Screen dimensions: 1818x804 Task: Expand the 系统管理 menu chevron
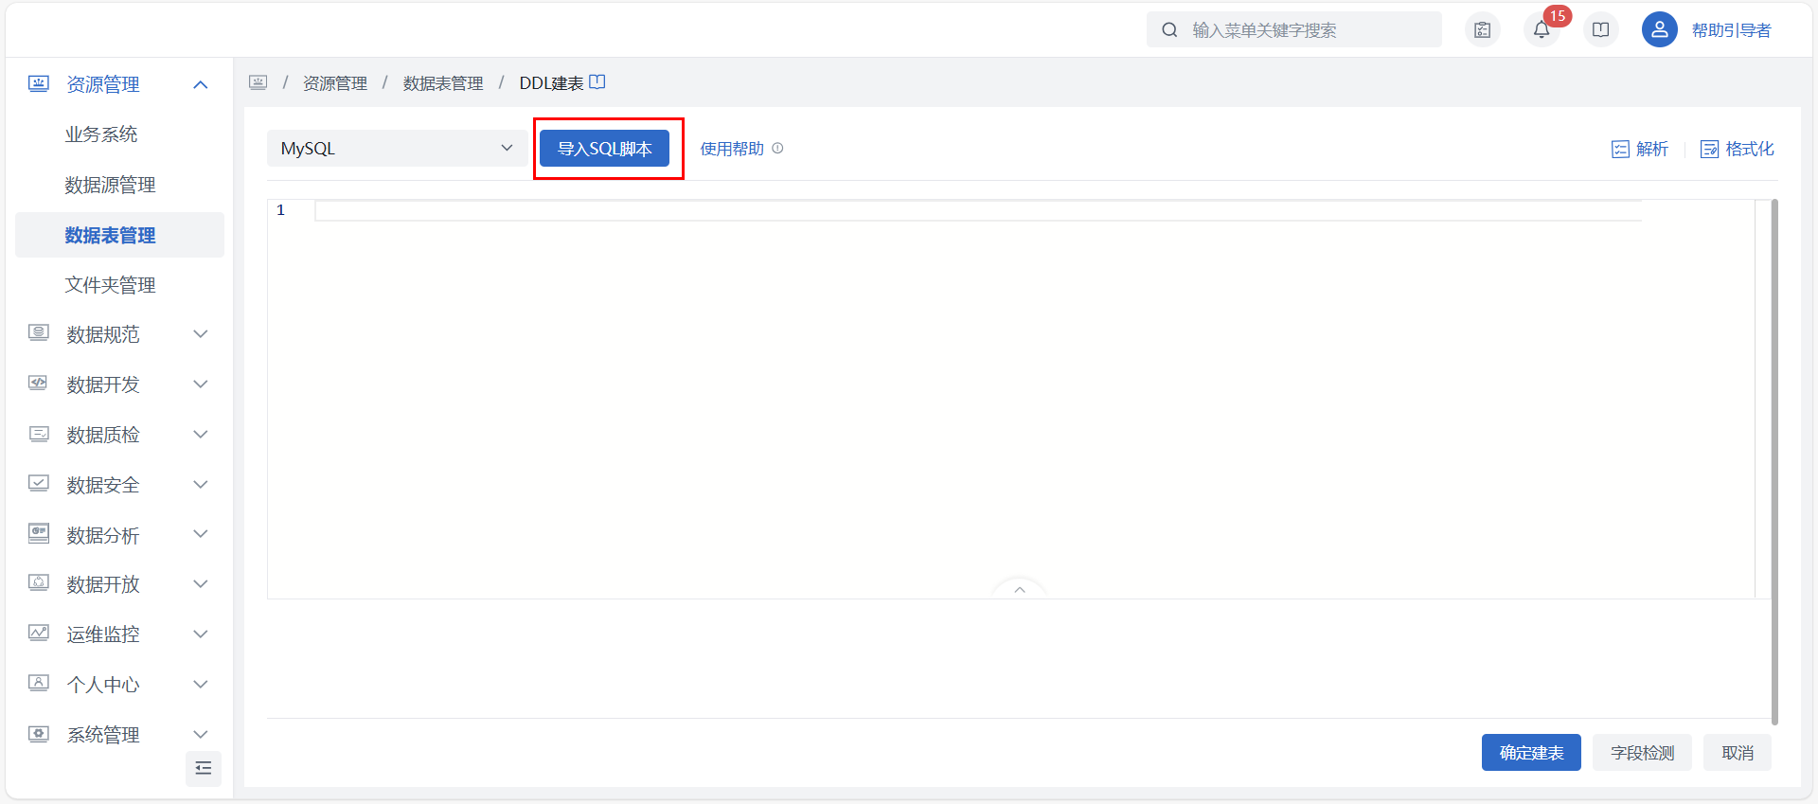[x=201, y=734]
